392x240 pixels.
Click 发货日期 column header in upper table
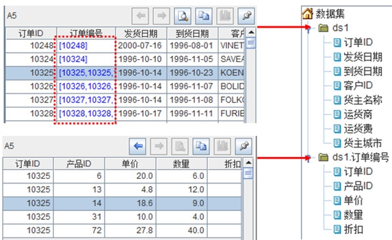click(x=141, y=34)
